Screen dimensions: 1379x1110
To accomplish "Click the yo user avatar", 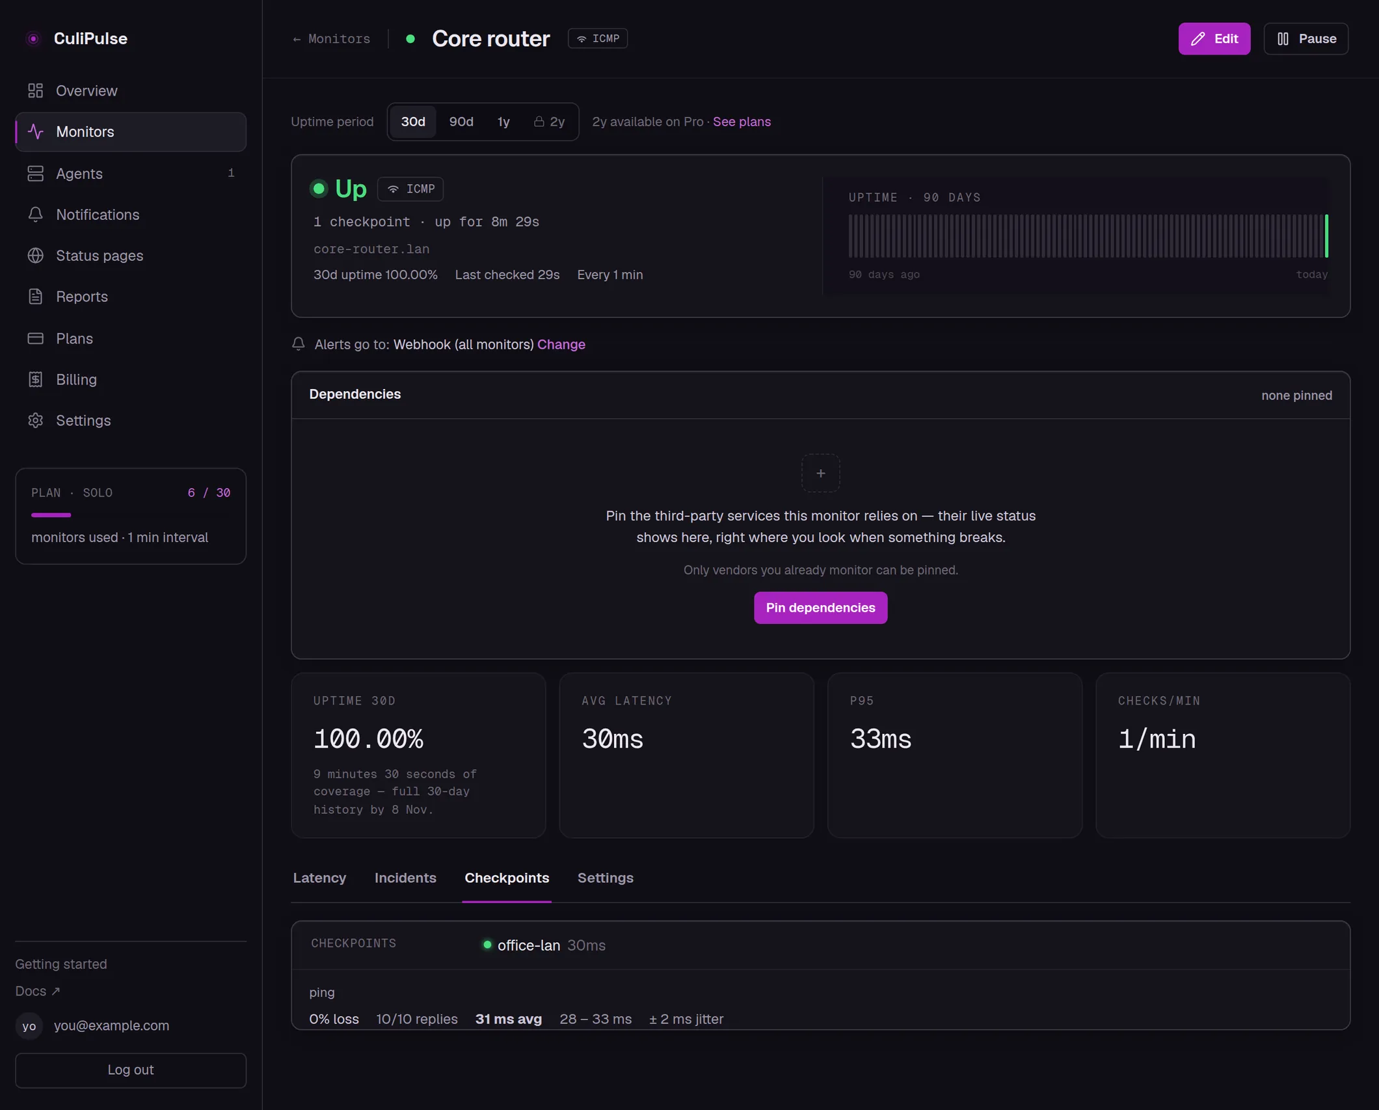I will [29, 1026].
